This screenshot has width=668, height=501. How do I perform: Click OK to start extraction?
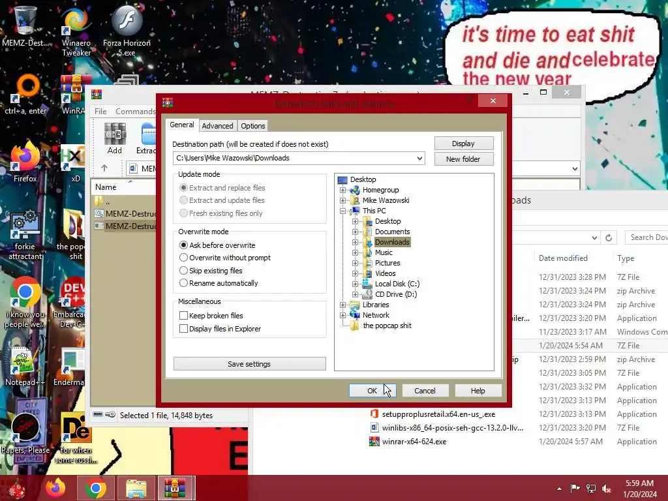pyautogui.click(x=372, y=391)
